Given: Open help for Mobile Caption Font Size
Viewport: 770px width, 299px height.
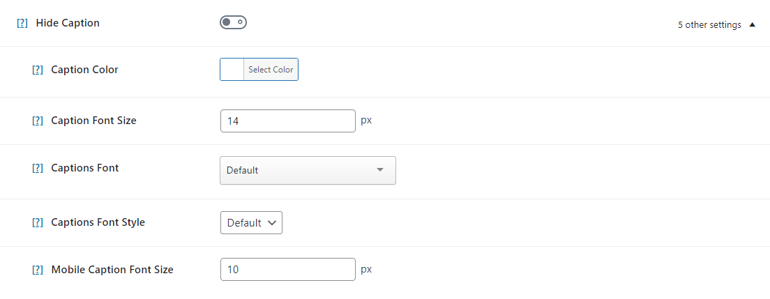Looking at the screenshot, I should pos(38,270).
